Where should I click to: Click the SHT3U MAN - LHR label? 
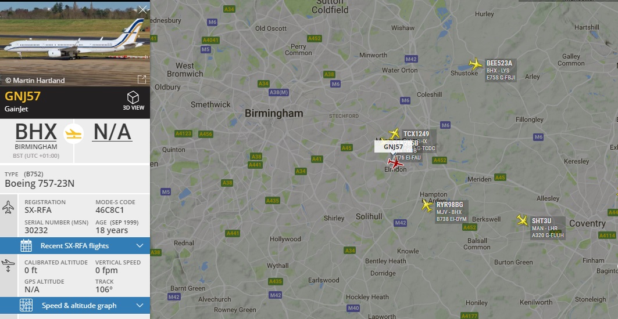[548, 228]
